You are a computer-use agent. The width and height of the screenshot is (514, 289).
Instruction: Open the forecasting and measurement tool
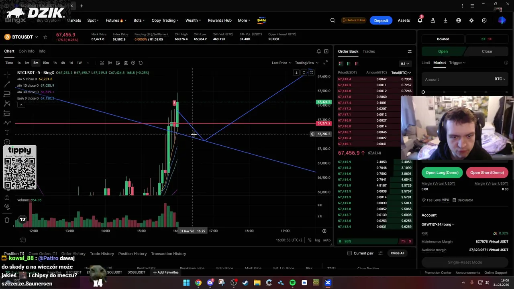click(x=7, y=113)
